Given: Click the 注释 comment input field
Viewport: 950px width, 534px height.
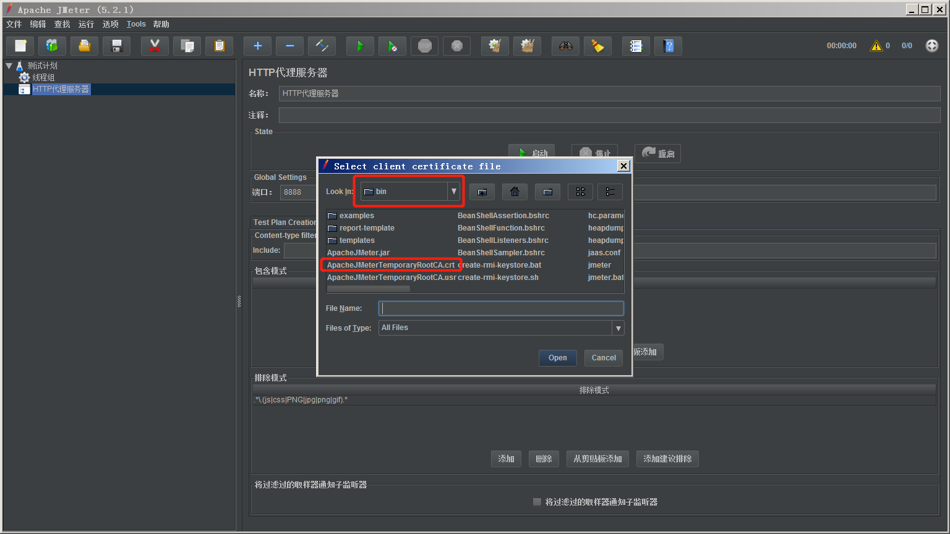Looking at the screenshot, I should 609,115.
